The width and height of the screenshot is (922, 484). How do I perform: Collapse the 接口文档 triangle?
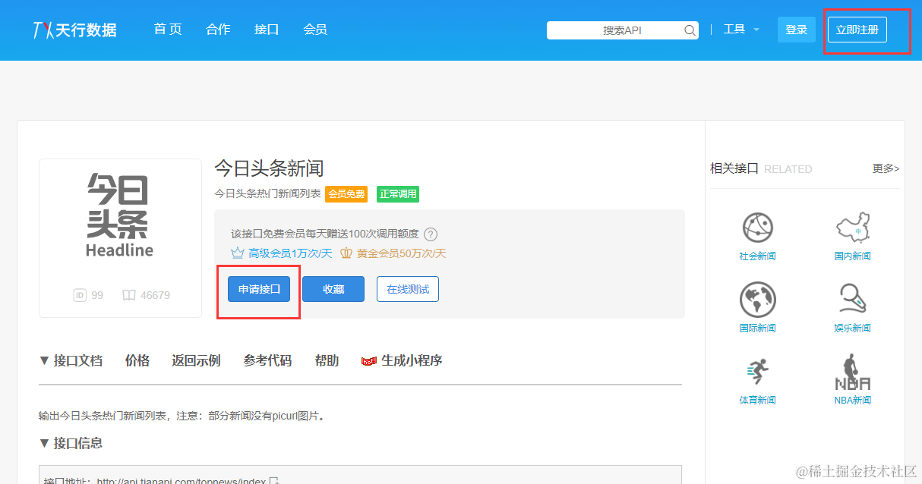(44, 360)
